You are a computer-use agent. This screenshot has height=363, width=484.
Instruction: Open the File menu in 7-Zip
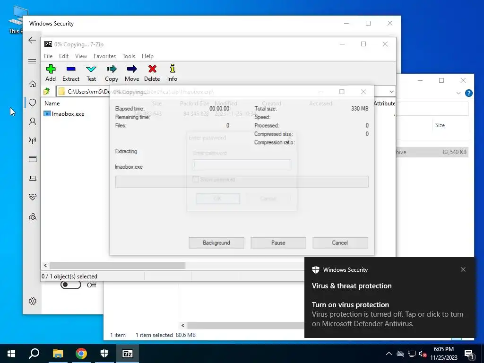coord(48,56)
